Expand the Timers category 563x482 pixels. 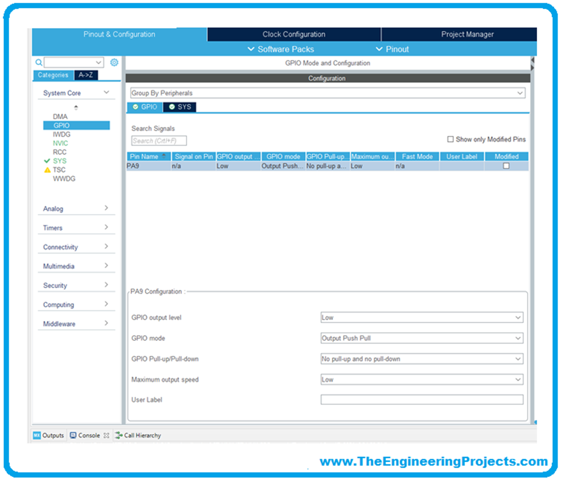tap(76, 228)
